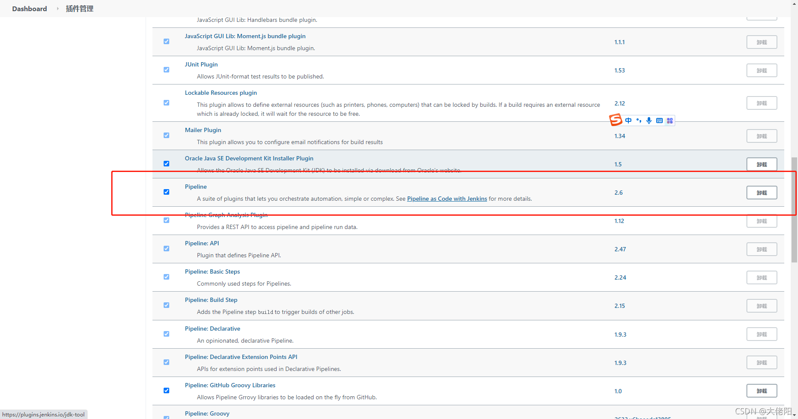Click version 2.12 of Lockable Resources
Screen dimensions: 798x419
[x=619, y=103]
